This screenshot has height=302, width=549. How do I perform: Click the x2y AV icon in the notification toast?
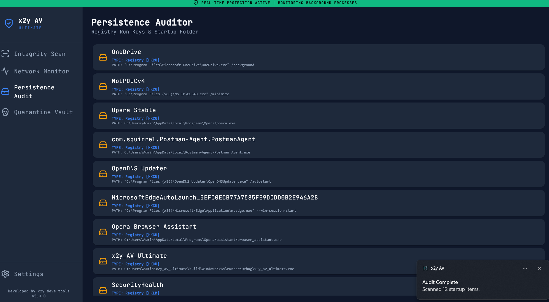point(425,268)
